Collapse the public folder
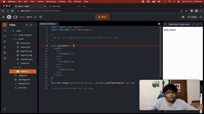204x114 pixels. tap(13, 39)
